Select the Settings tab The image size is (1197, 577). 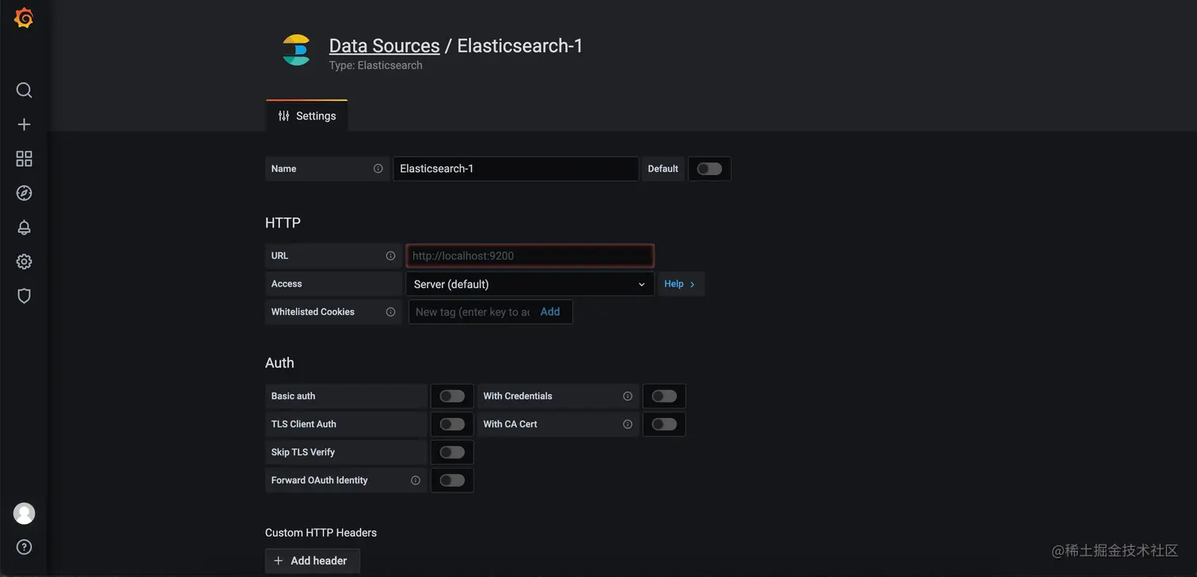(306, 116)
